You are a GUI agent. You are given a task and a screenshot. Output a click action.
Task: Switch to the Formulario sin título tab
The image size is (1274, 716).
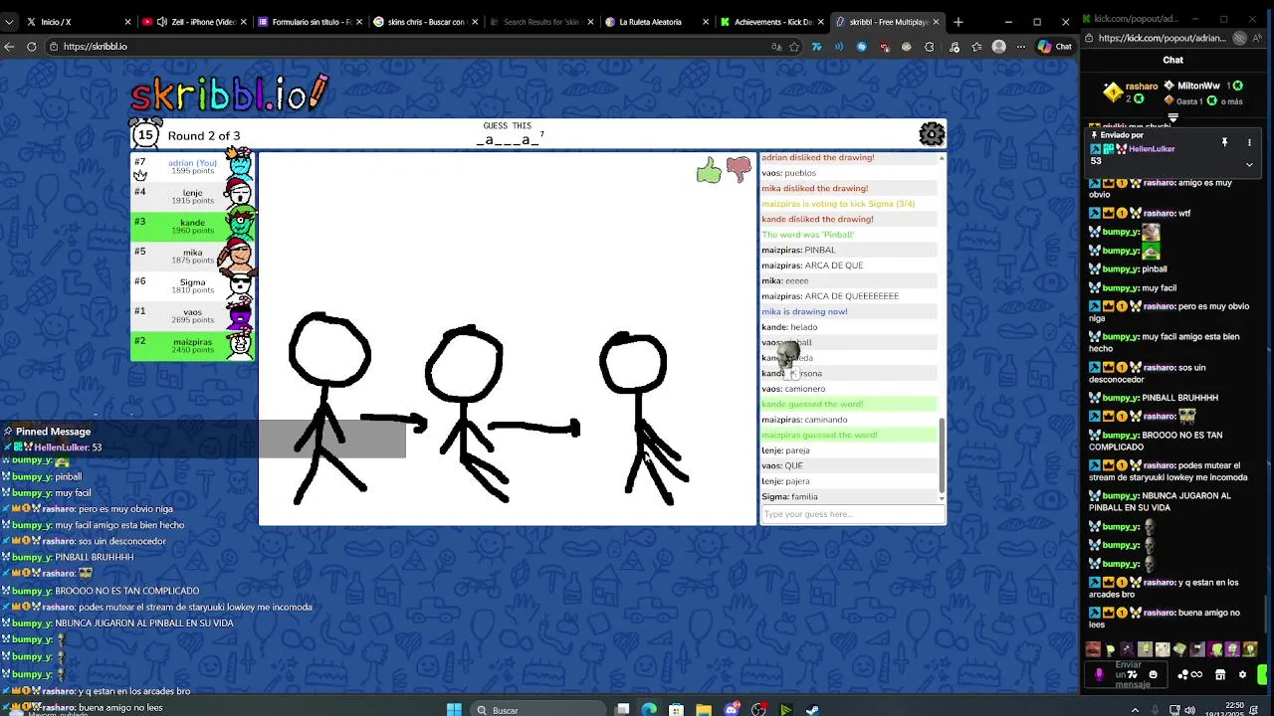coord(310,22)
